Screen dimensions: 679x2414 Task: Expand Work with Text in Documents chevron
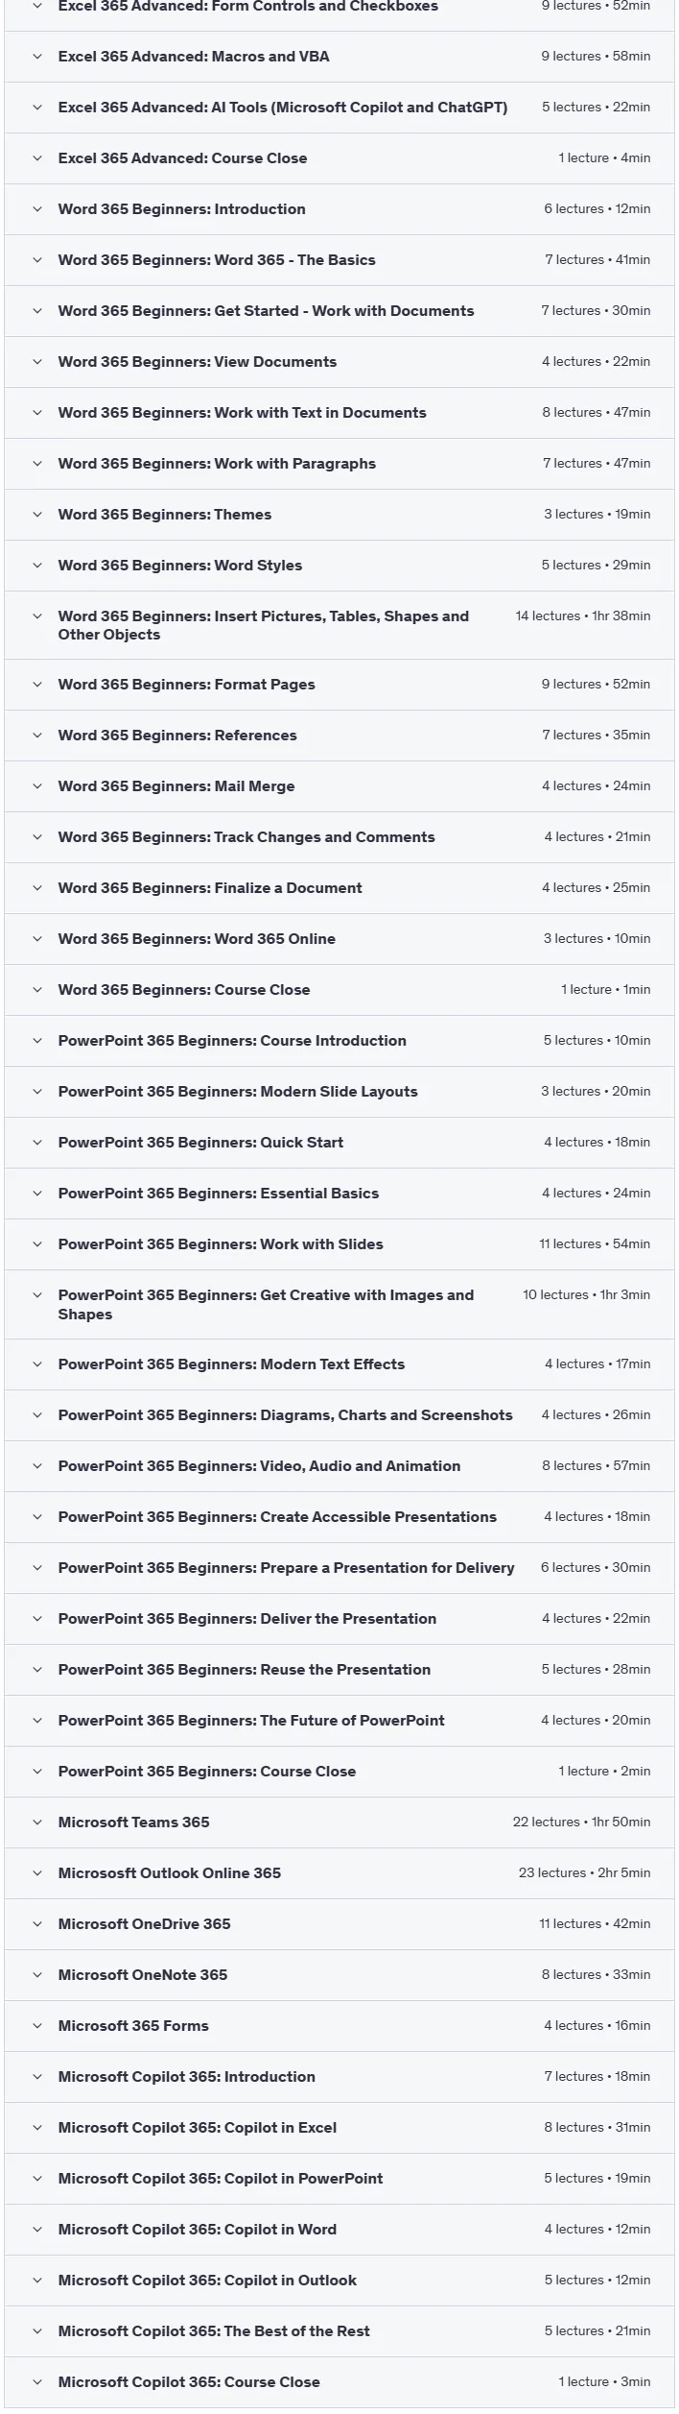[x=37, y=413]
